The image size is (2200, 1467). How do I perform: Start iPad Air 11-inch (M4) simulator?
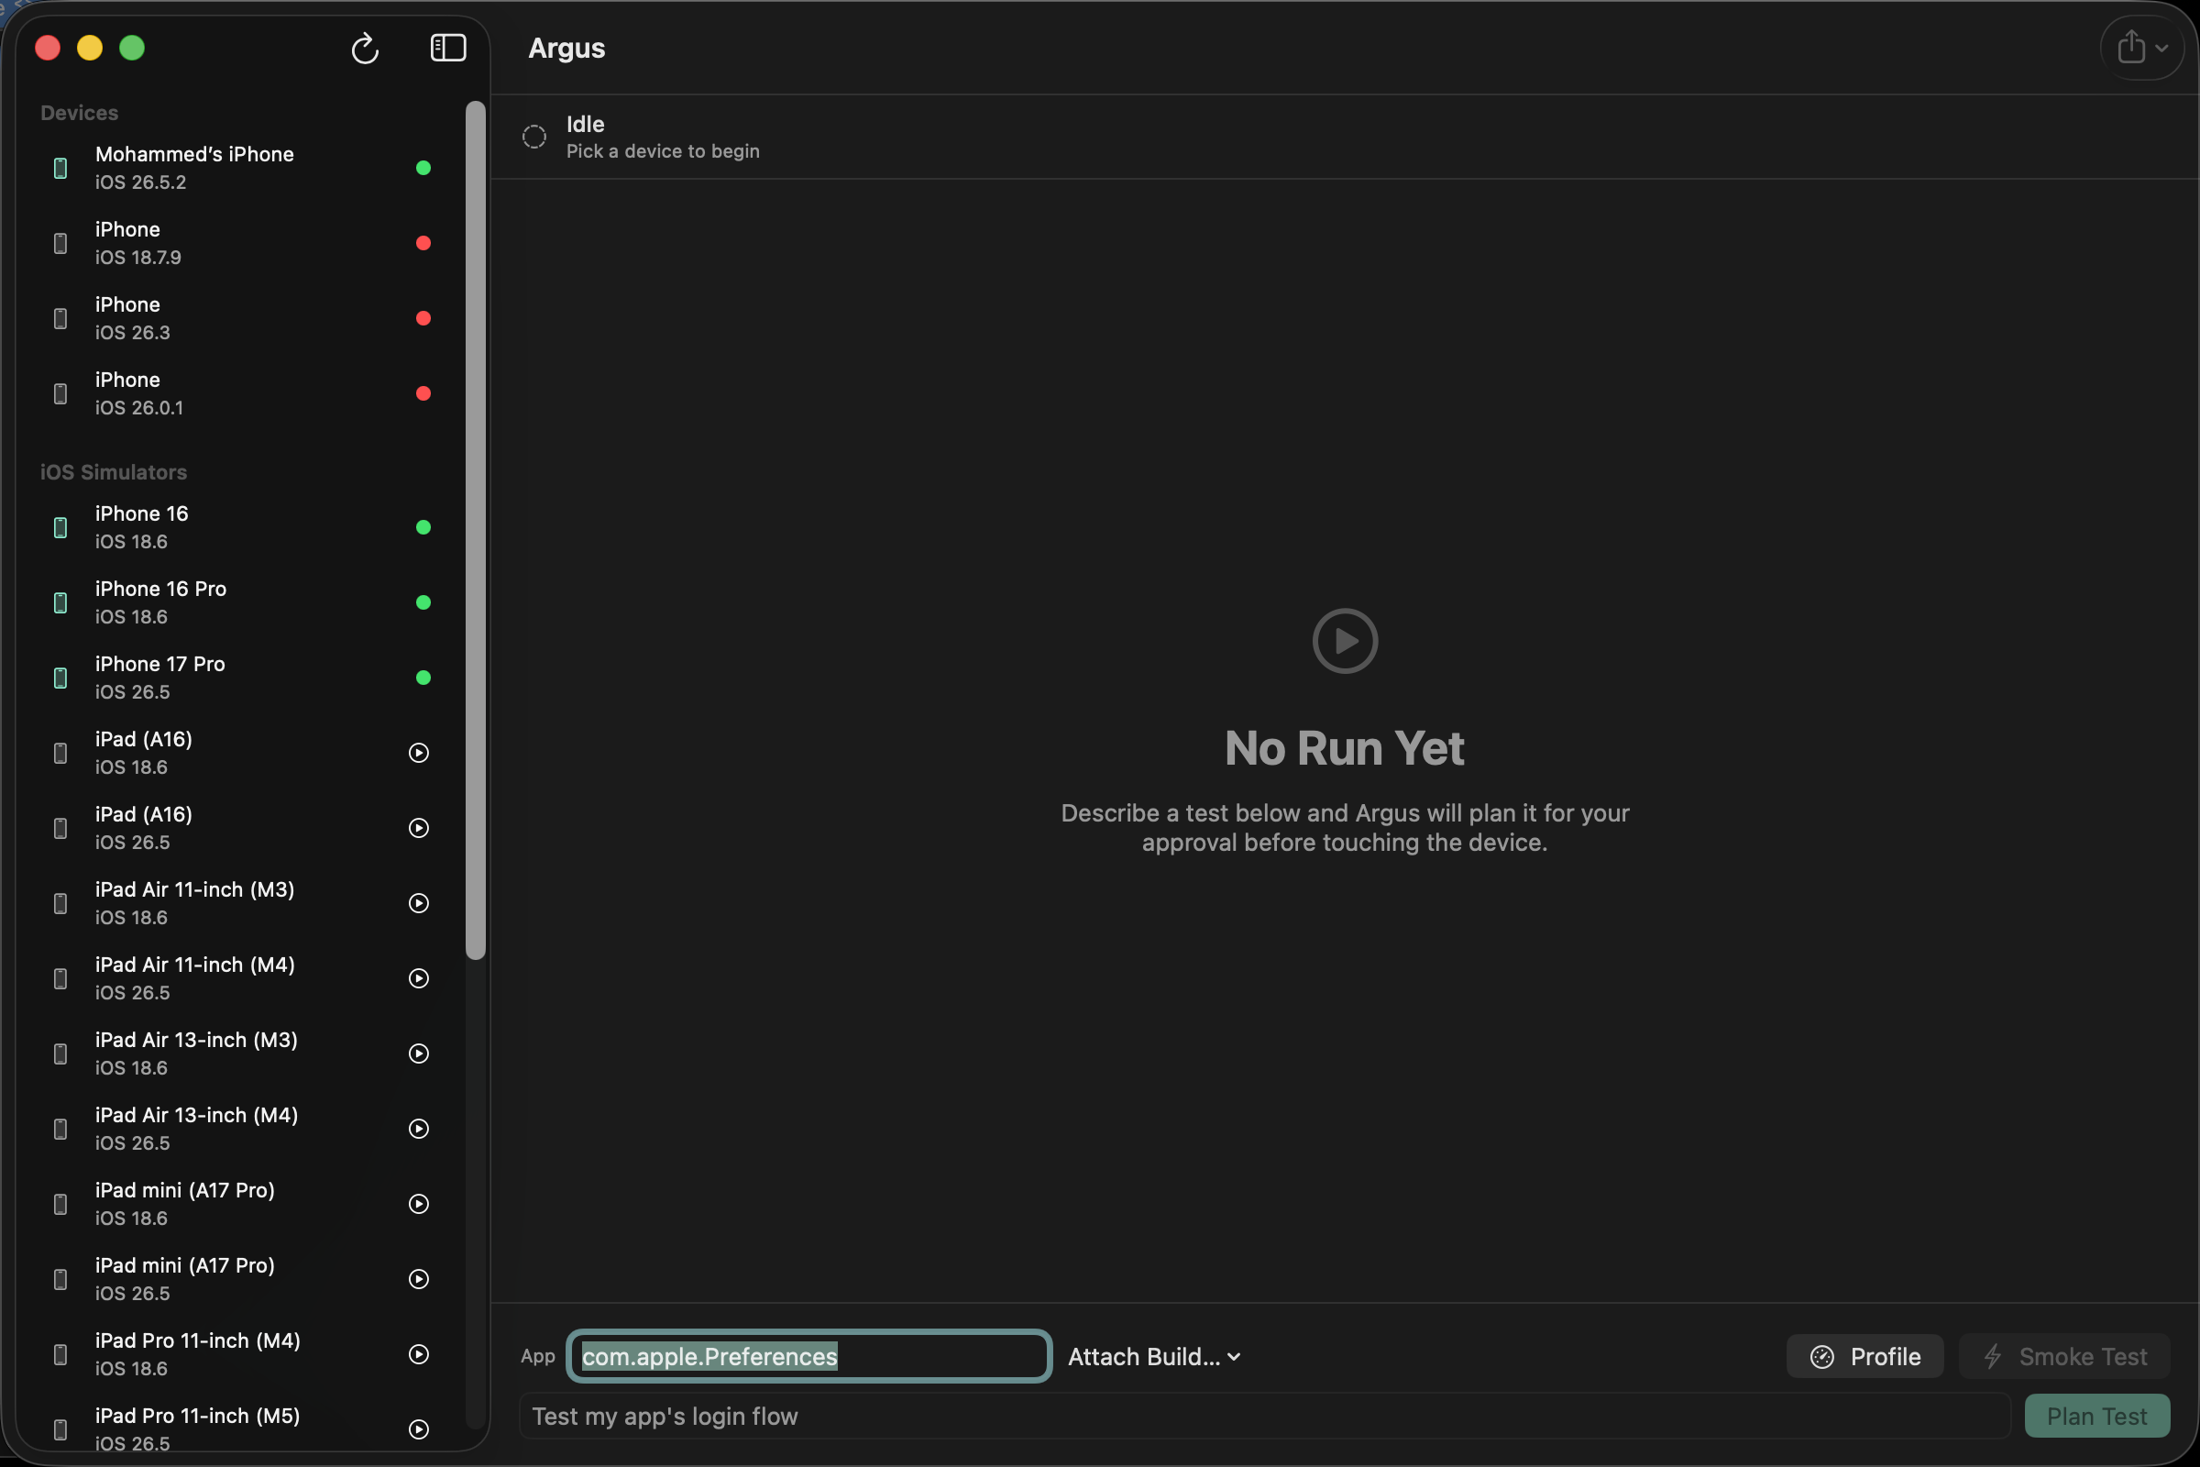pos(419,978)
